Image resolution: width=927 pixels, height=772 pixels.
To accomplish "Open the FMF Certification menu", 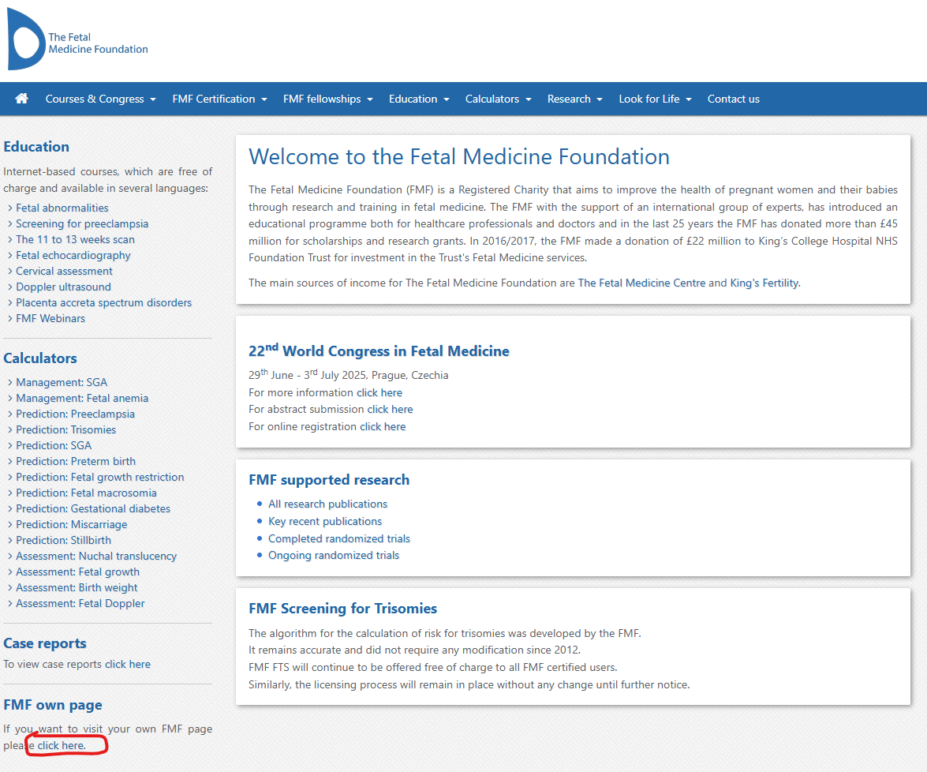I will pos(219,99).
